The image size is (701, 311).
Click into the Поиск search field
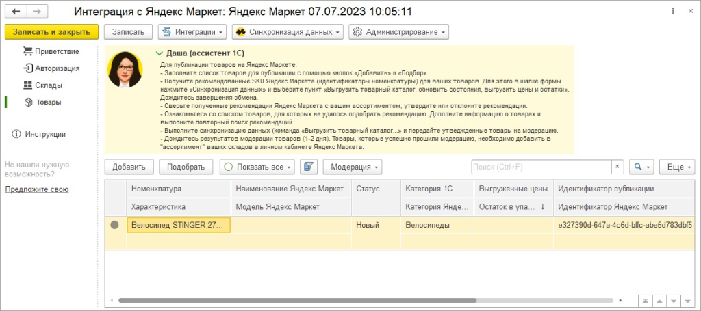(541, 167)
